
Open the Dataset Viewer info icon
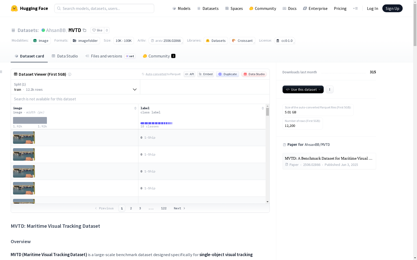pyautogui.click(x=70, y=74)
